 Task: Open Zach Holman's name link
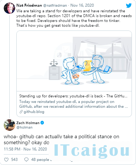(28, 123)
